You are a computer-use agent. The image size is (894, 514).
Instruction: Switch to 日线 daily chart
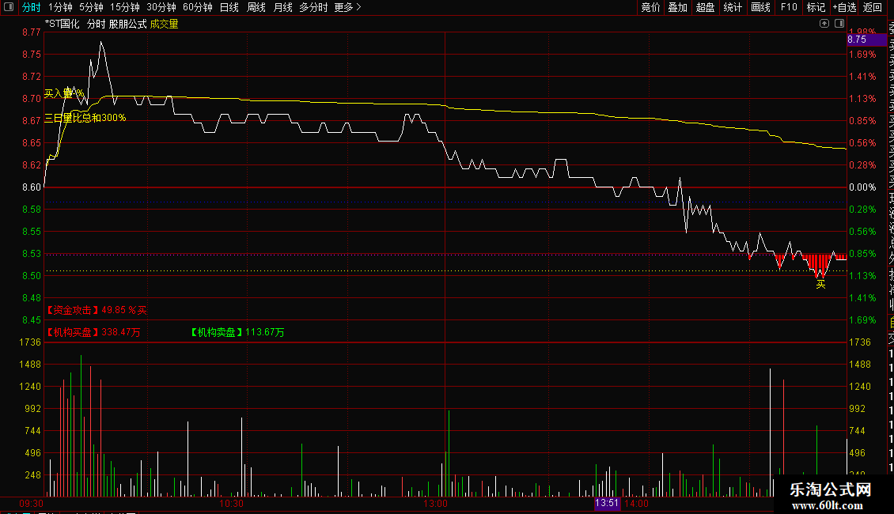229,7
